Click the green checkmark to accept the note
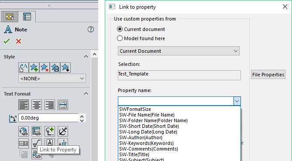This screenshot has height=161, width=292. (x=7, y=41)
